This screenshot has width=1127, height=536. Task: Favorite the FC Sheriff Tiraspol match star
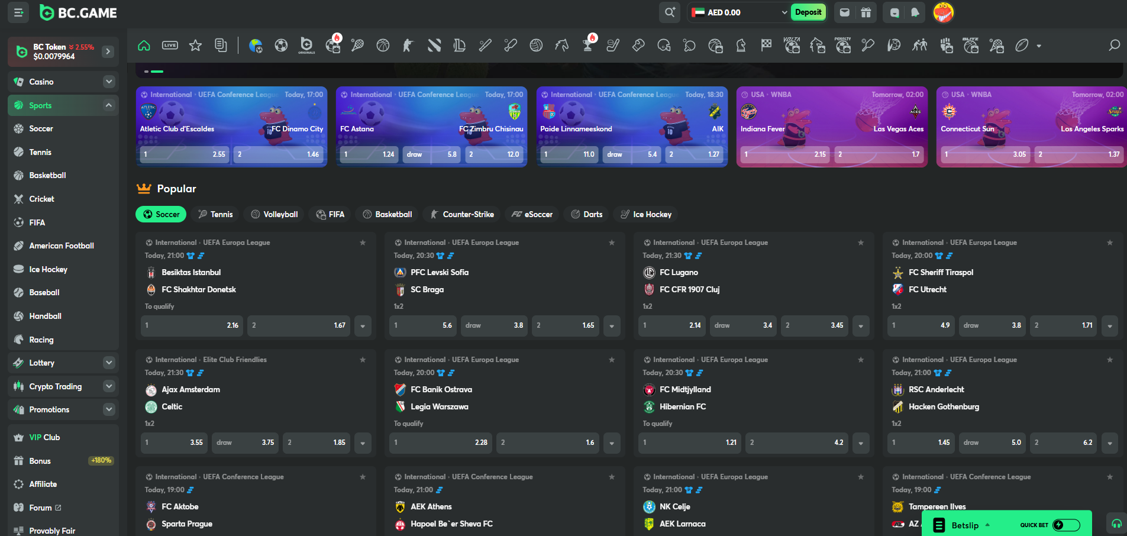1110,243
